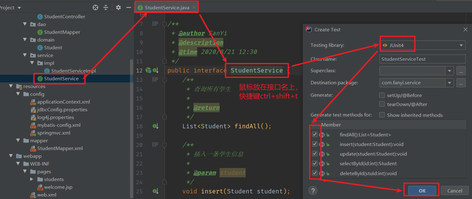The height and width of the screenshot is (199, 472).
Task: Browse for Superclass with ellipsis button
Action: pos(461,71)
